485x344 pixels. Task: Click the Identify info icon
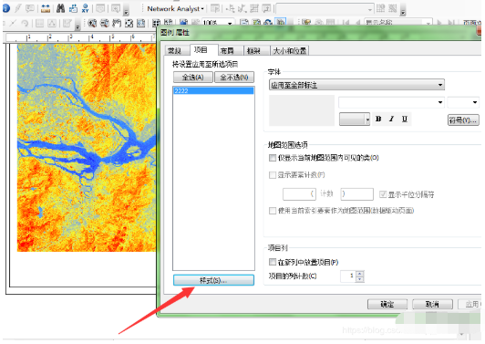click(x=5, y=8)
